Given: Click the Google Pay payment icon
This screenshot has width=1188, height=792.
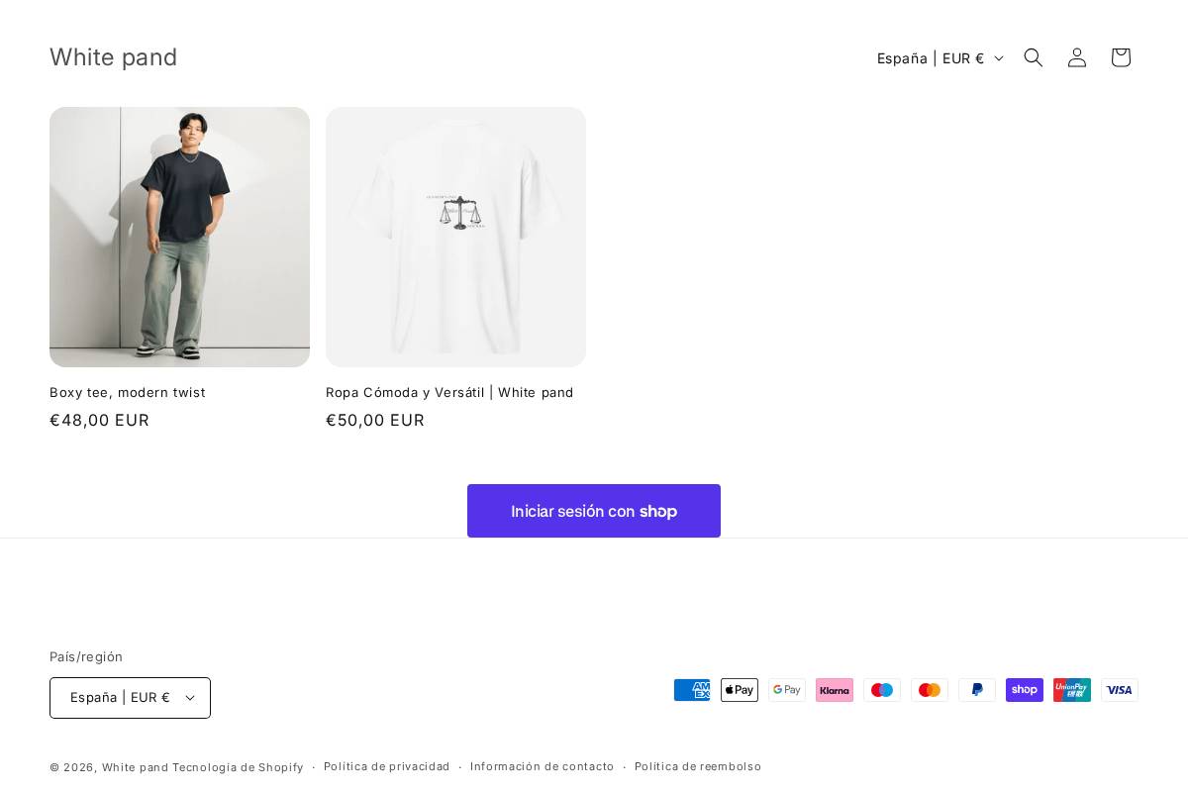Looking at the screenshot, I should click(787, 690).
